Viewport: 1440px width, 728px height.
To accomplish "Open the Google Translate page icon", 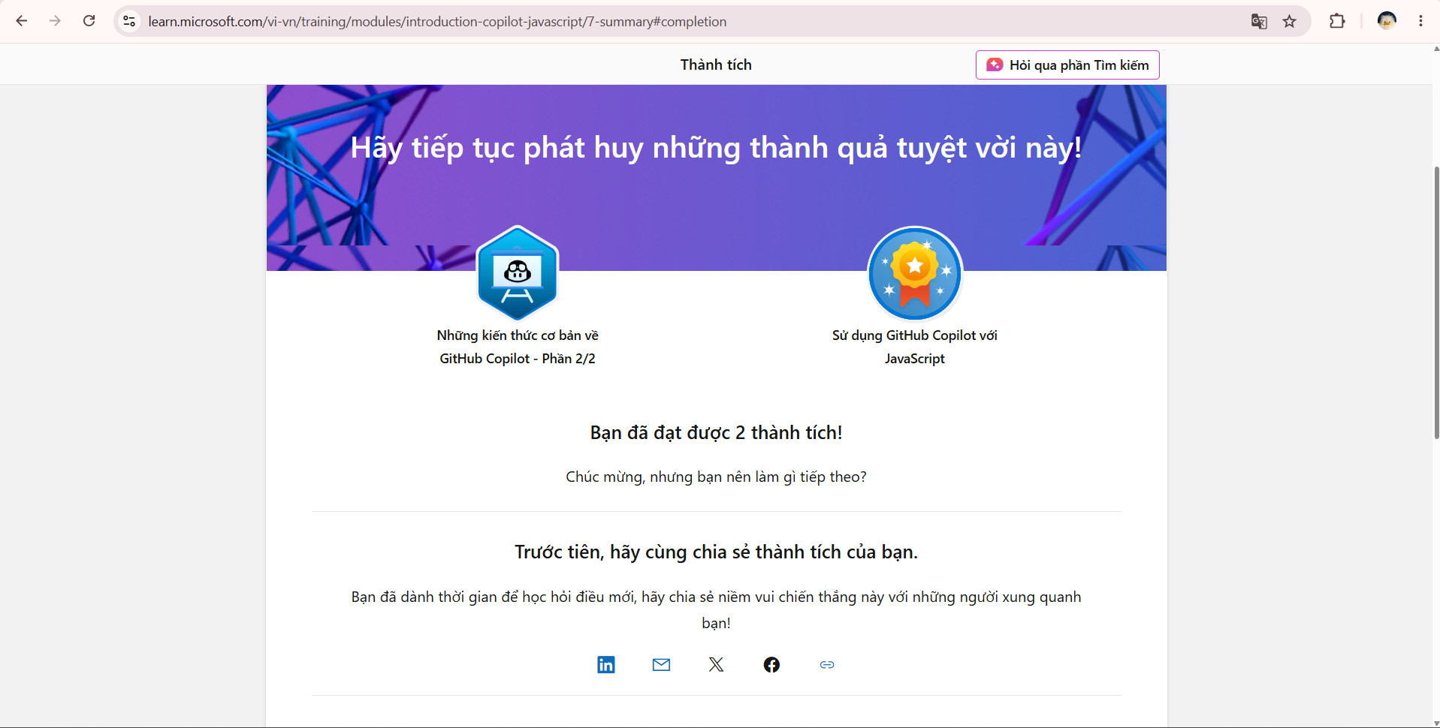I will click(1259, 21).
